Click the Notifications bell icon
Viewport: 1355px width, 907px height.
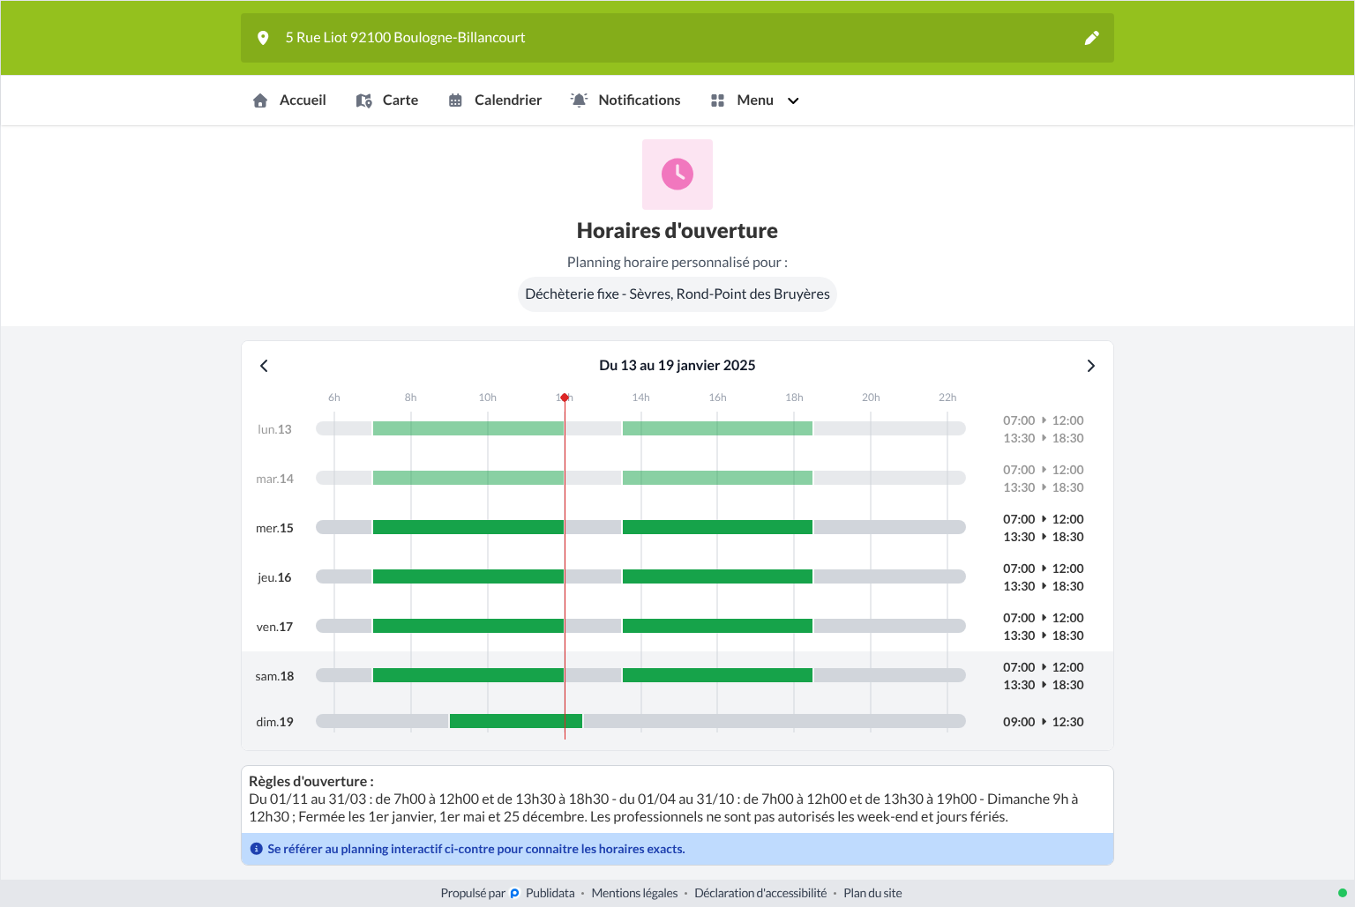point(579,100)
